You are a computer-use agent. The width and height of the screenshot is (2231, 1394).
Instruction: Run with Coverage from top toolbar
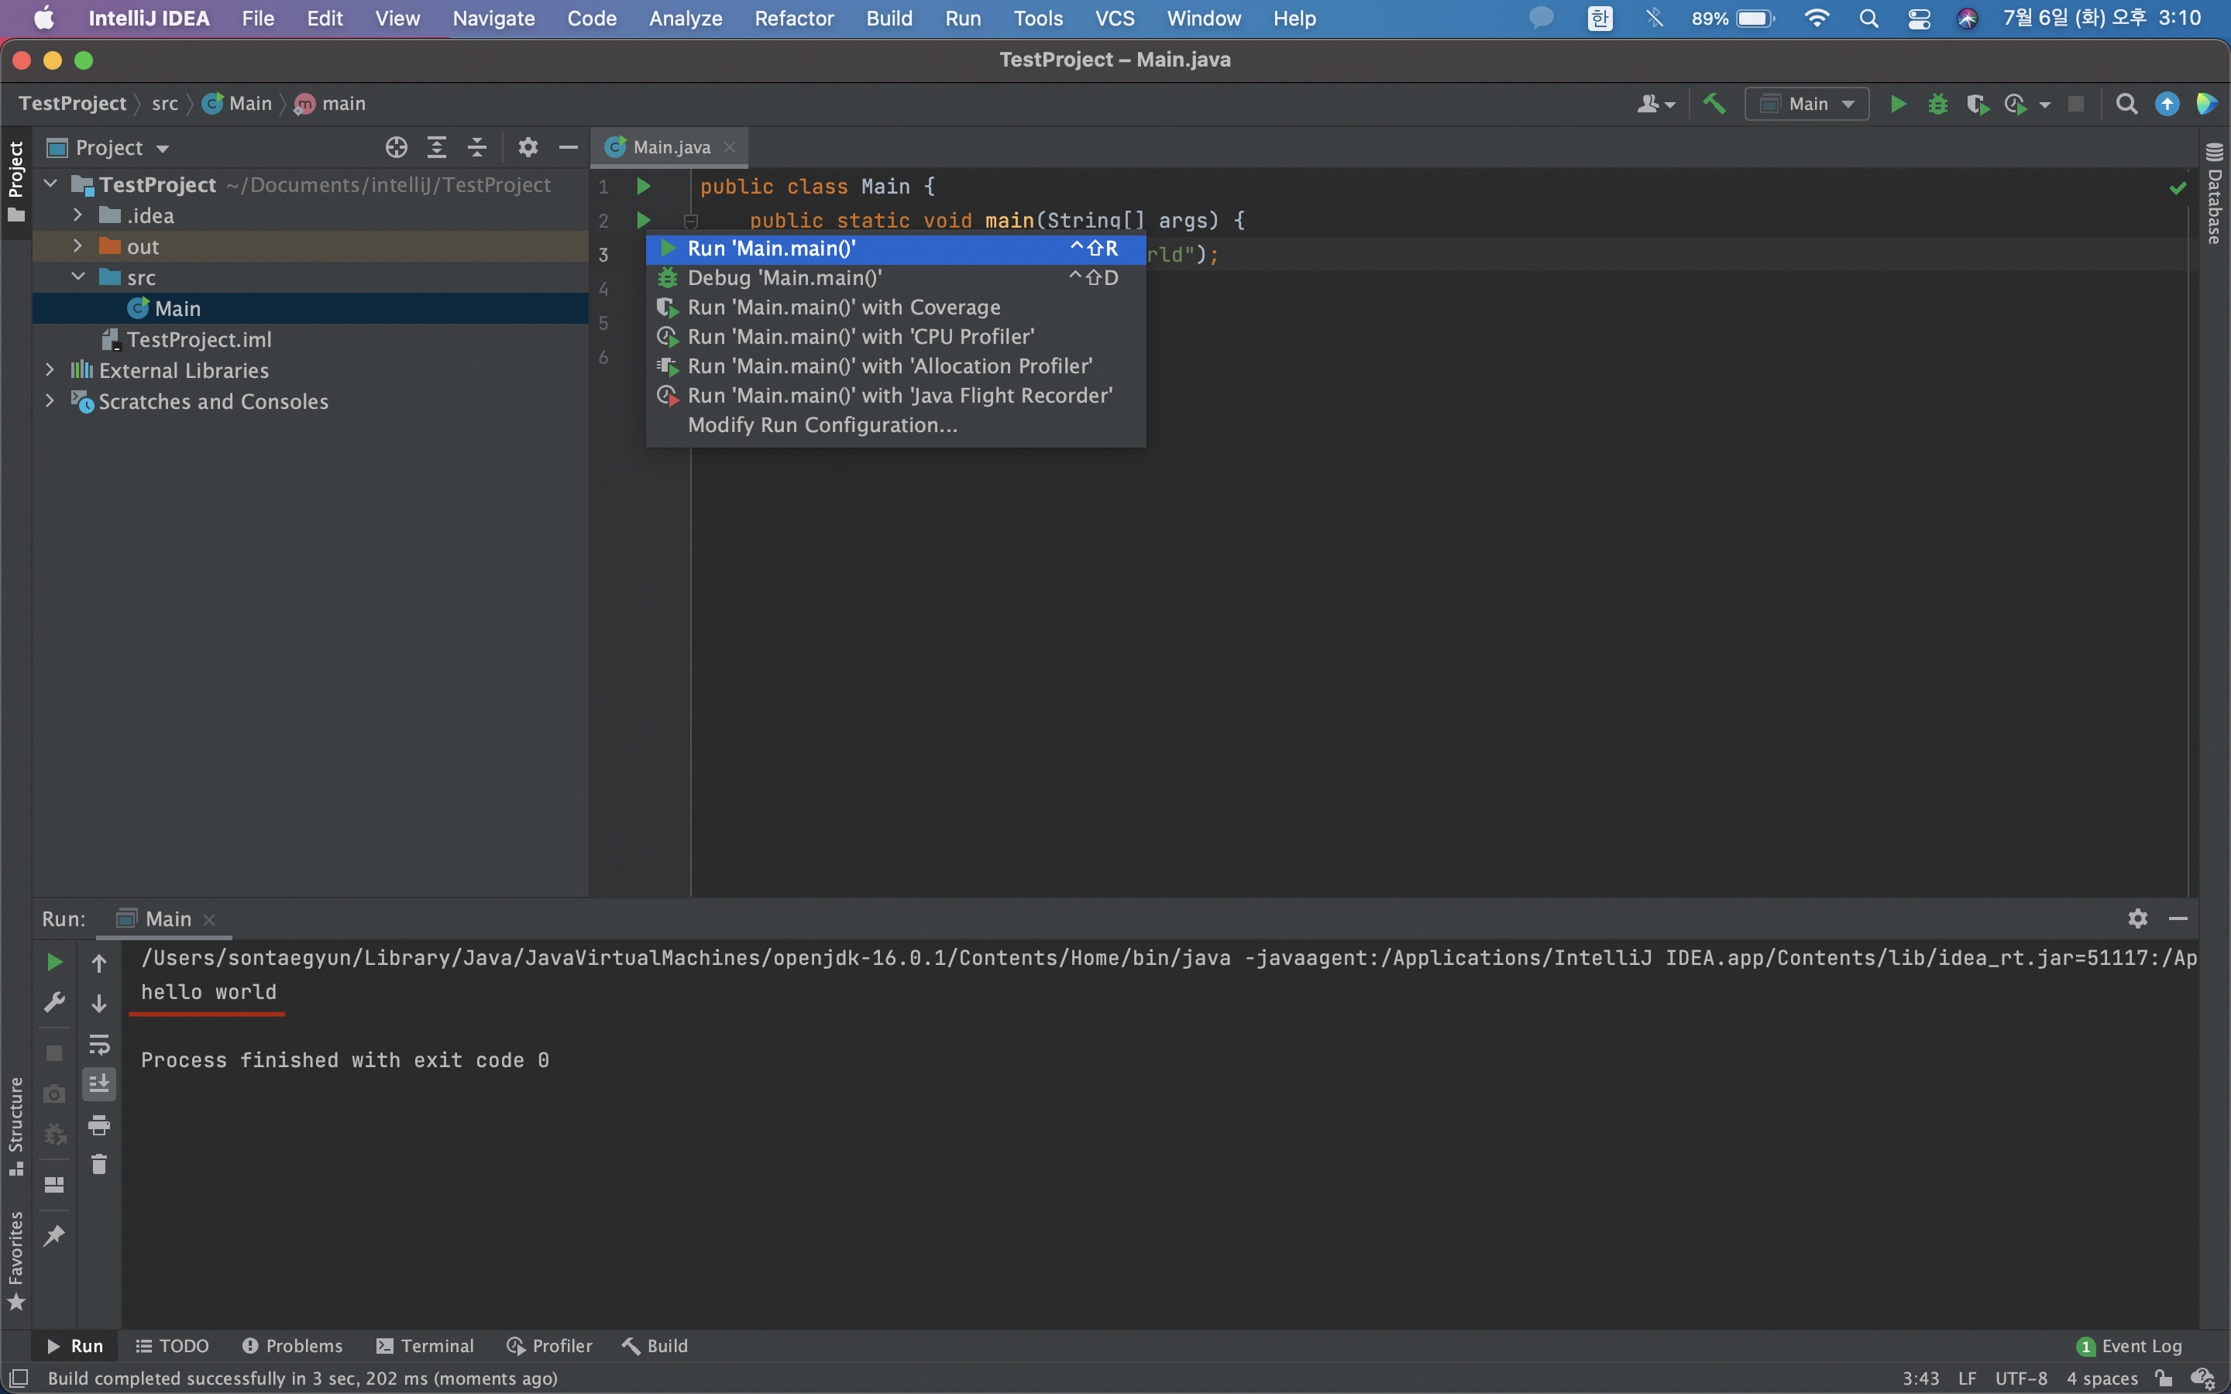(x=1977, y=105)
